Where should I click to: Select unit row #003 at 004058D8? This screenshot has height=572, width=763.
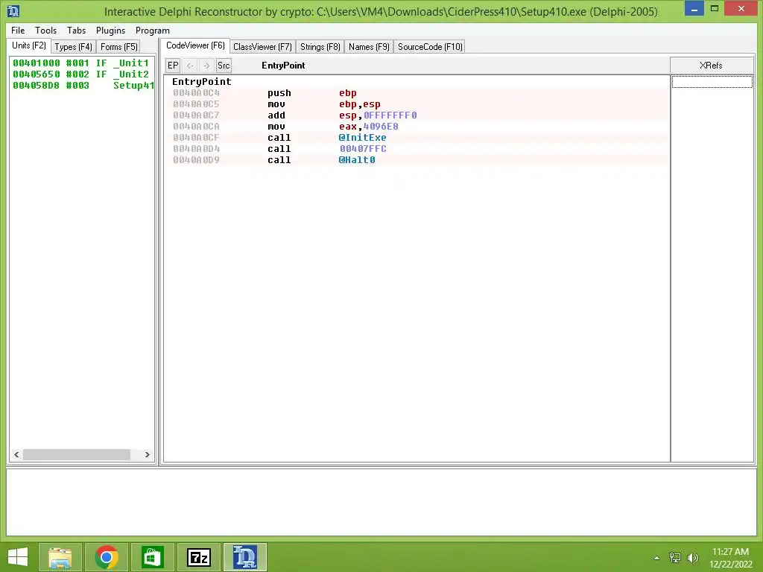(x=82, y=86)
